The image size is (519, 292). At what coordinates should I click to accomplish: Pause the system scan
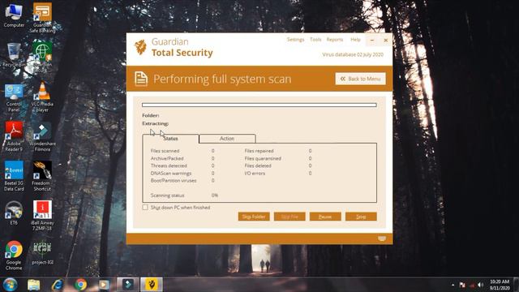pos(325,217)
